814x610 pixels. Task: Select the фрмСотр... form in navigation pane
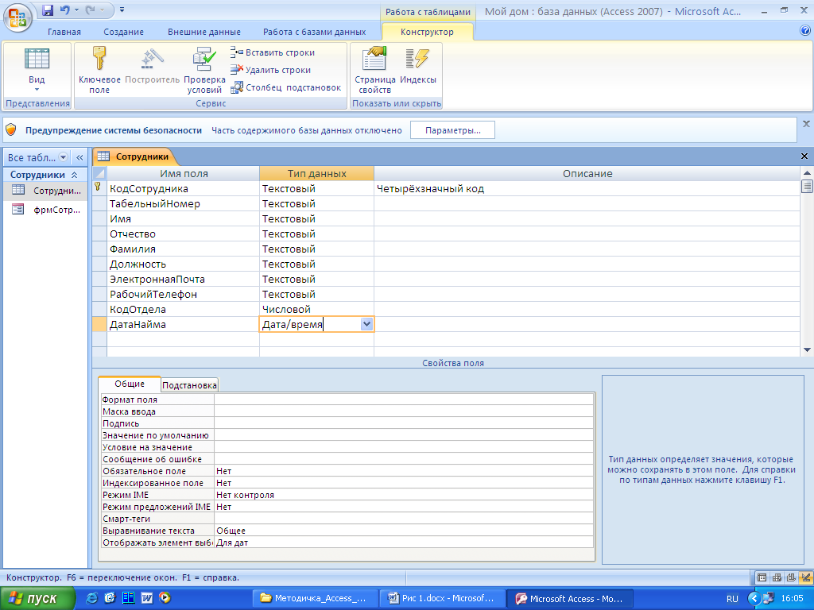(46, 210)
